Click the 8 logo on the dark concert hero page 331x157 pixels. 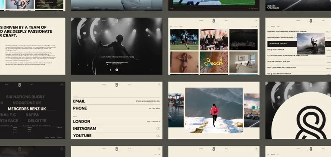tap(116, 21)
